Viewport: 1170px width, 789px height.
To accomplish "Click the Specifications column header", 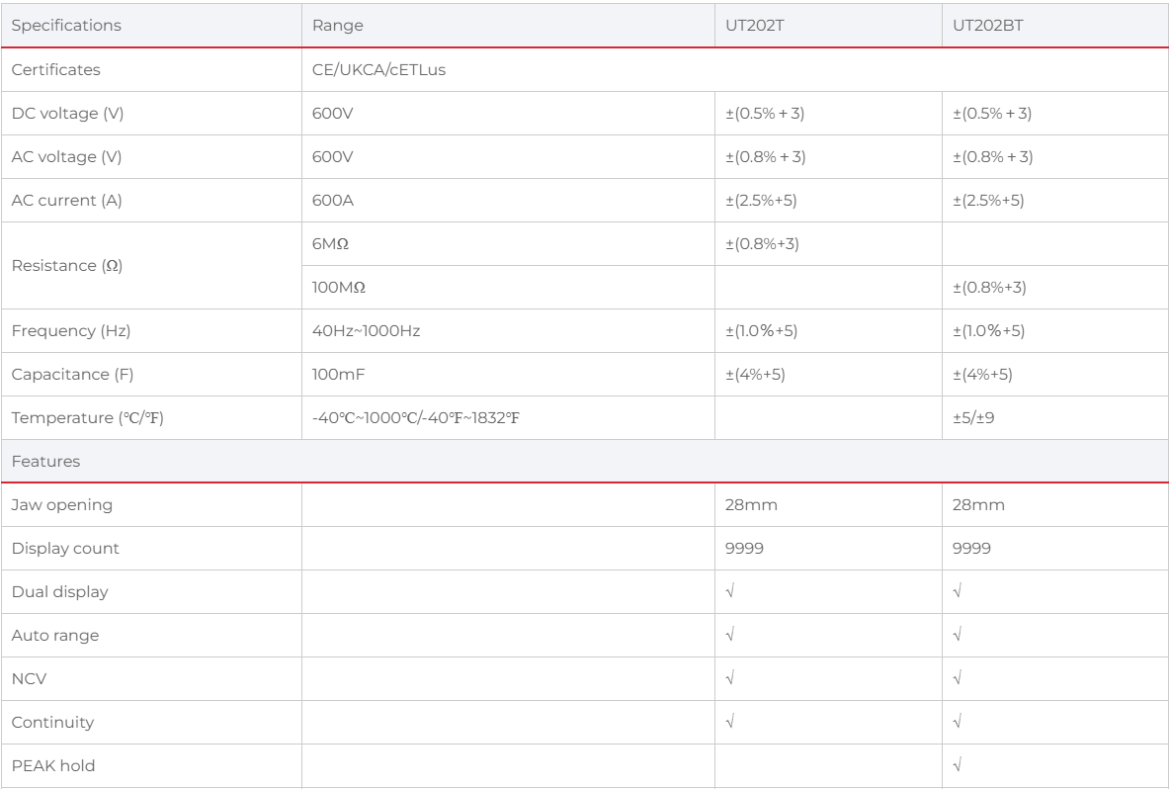I will (65, 26).
